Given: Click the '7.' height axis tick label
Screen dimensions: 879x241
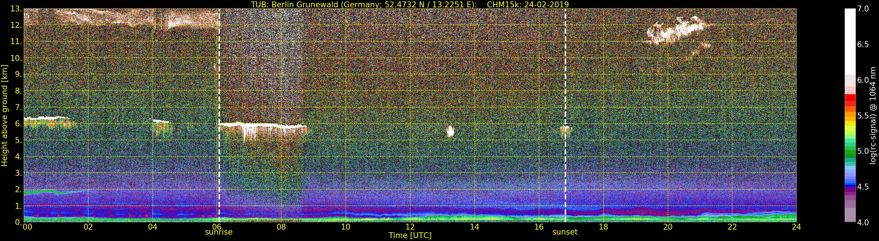Looking at the screenshot, I should [18, 107].
